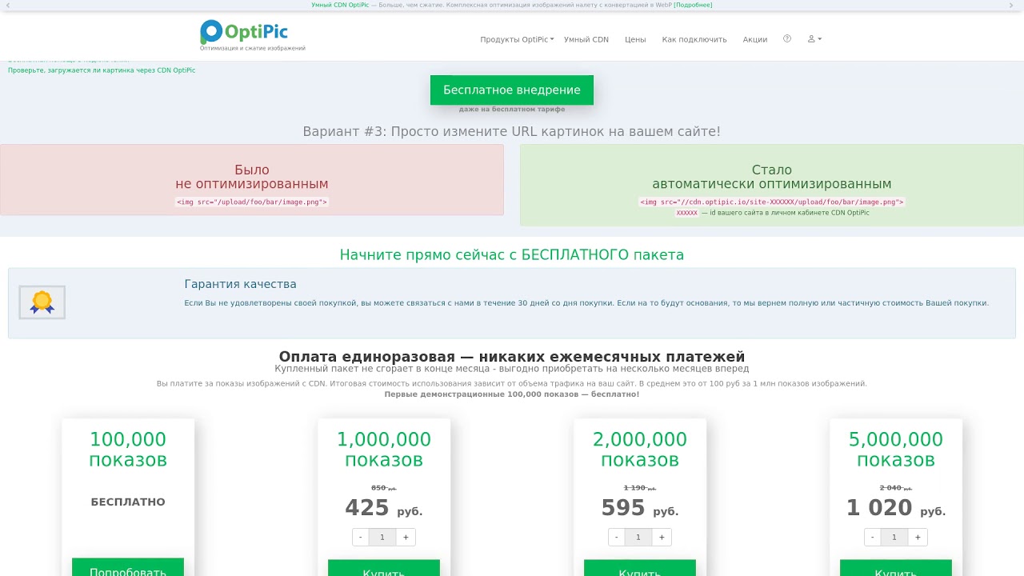Go to the next banner with the right arrow

(x=1011, y=5)
